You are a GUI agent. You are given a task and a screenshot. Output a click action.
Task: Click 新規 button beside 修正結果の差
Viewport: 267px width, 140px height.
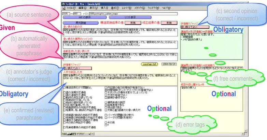pyautogui.click(x=169, y=23)
